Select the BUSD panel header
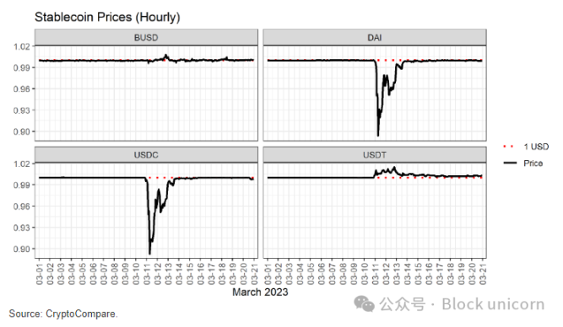563x327 pixels. tap(146, 37)
